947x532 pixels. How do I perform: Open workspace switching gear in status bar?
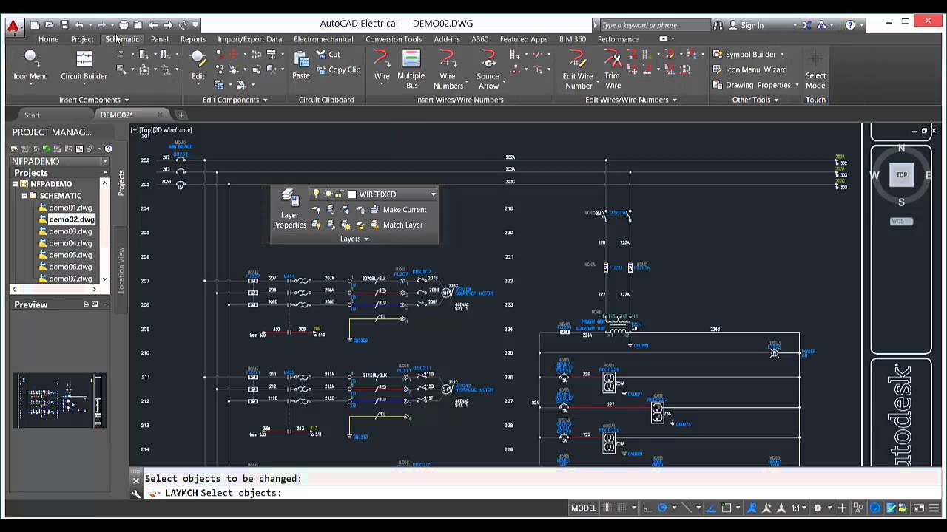tap(818, 508)
